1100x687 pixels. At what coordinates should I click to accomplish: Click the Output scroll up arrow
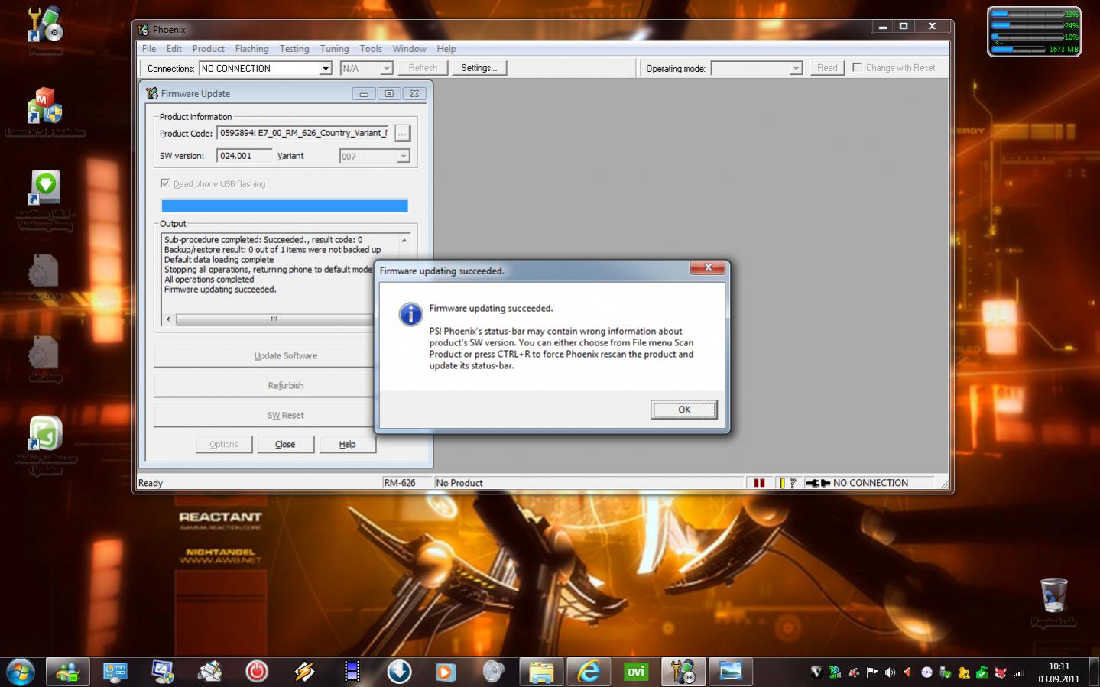(404, 240)
